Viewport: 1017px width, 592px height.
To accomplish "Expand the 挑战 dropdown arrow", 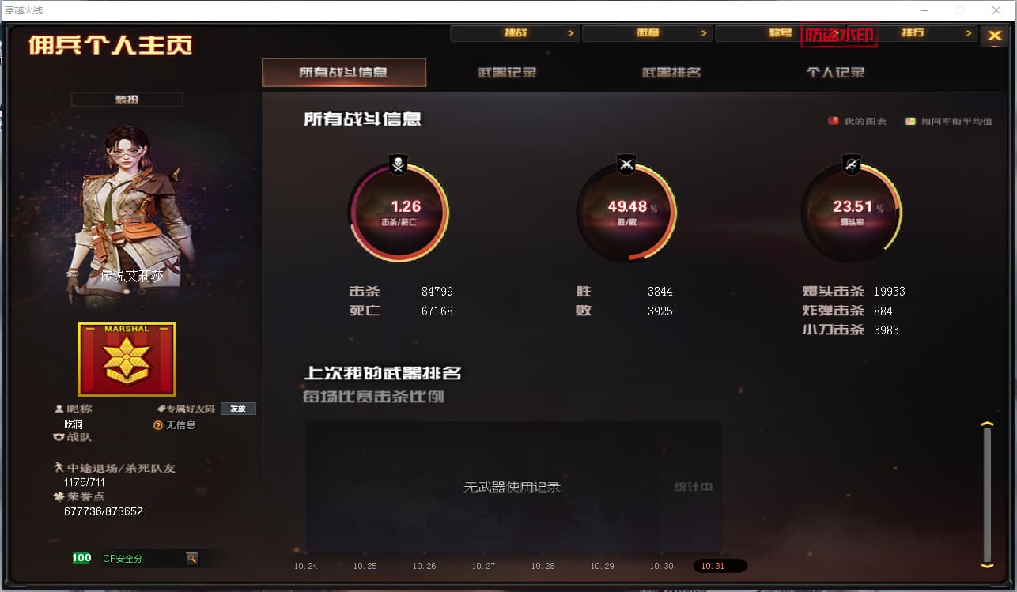I will (571, 33).
